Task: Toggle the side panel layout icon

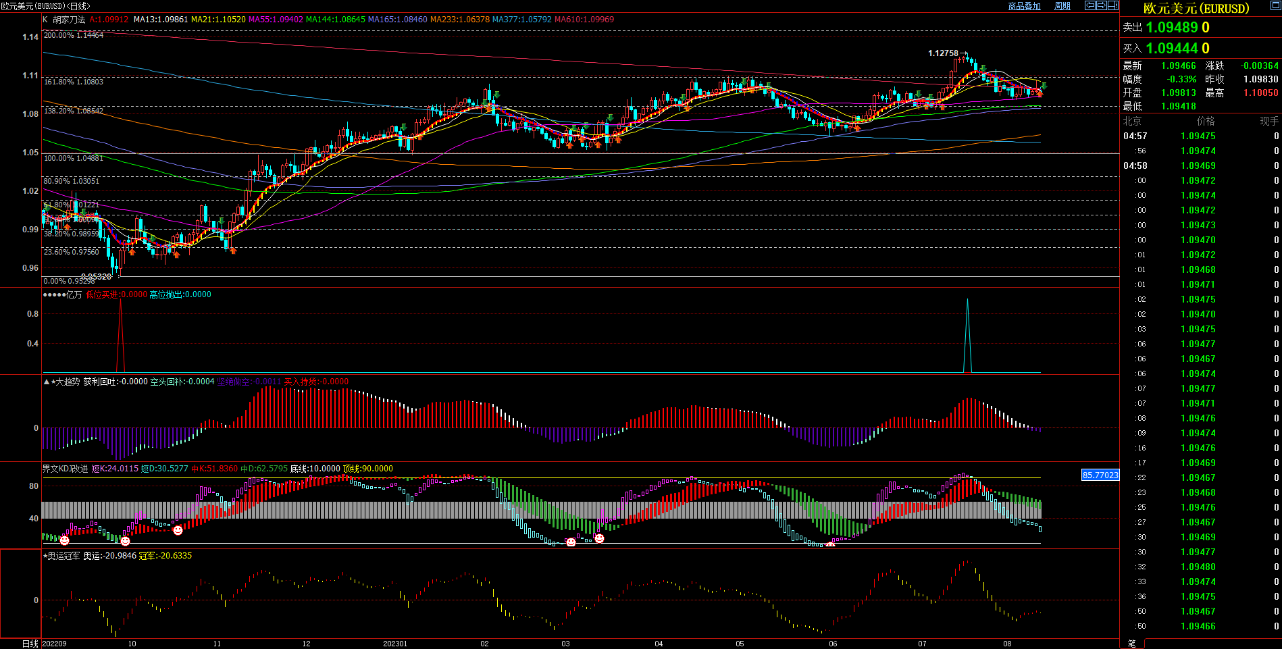Action: coord(1112,5)
